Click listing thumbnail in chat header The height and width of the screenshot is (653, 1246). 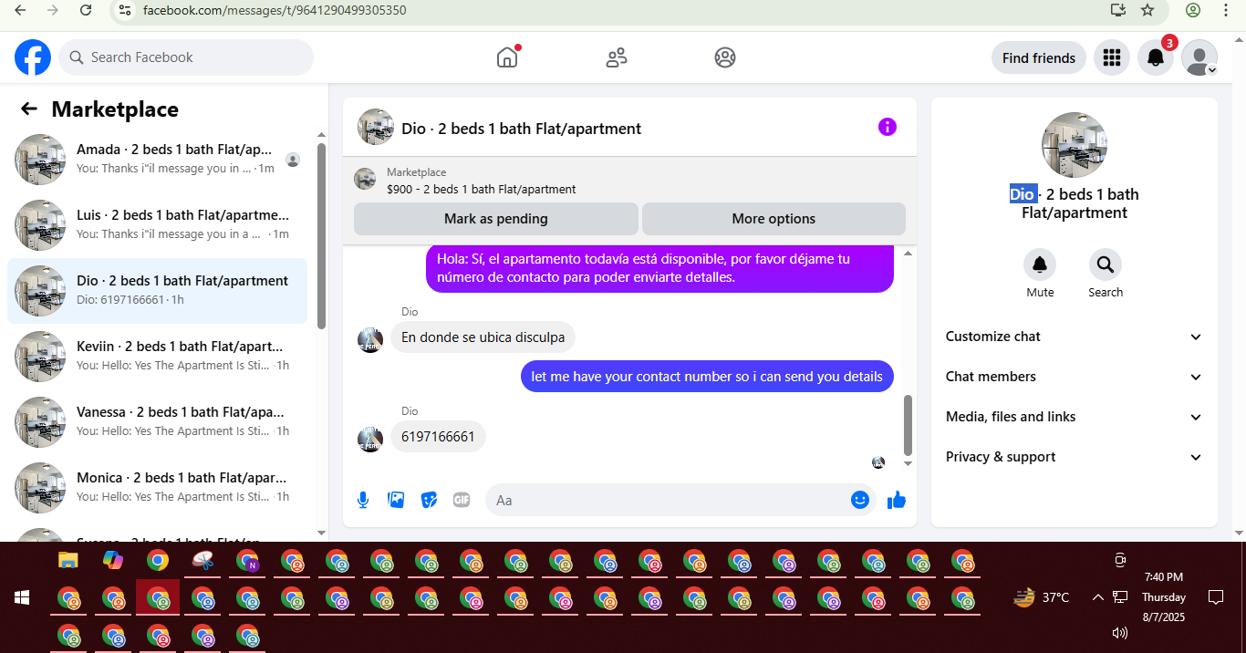tap(376, 127)
